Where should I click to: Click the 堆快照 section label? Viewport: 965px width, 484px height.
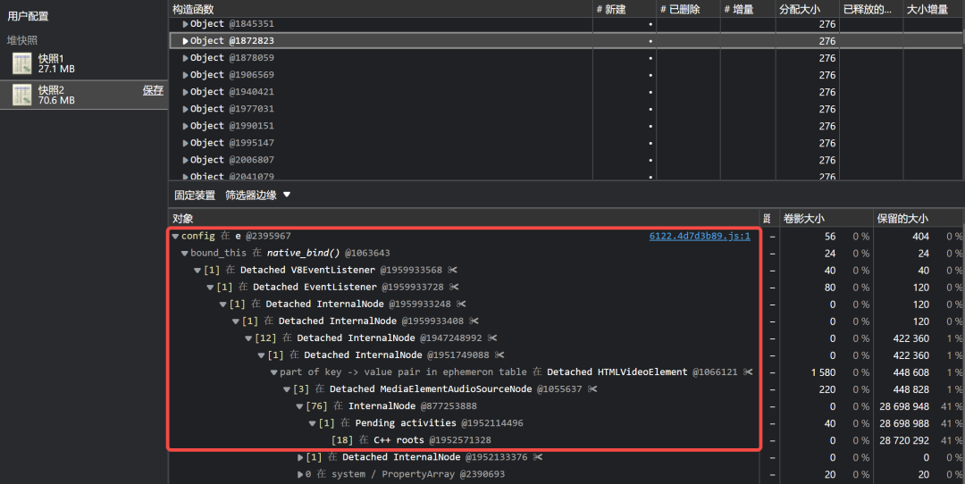tap(22, 40)
